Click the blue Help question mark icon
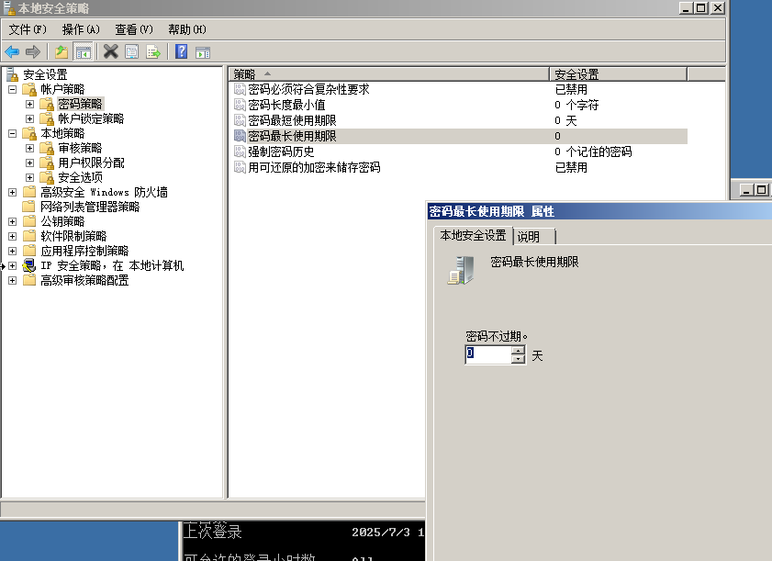This screenshot has height=561, width=772. click(x=182, y=51)
